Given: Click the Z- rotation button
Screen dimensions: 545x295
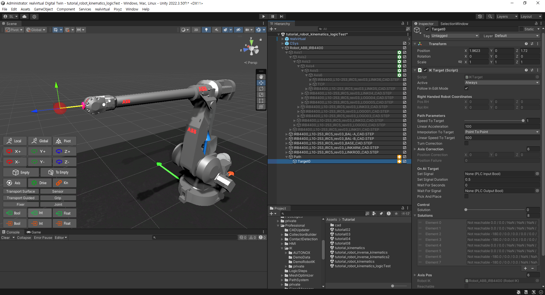Looking at the screenshot, I should [x=64, y=162].
